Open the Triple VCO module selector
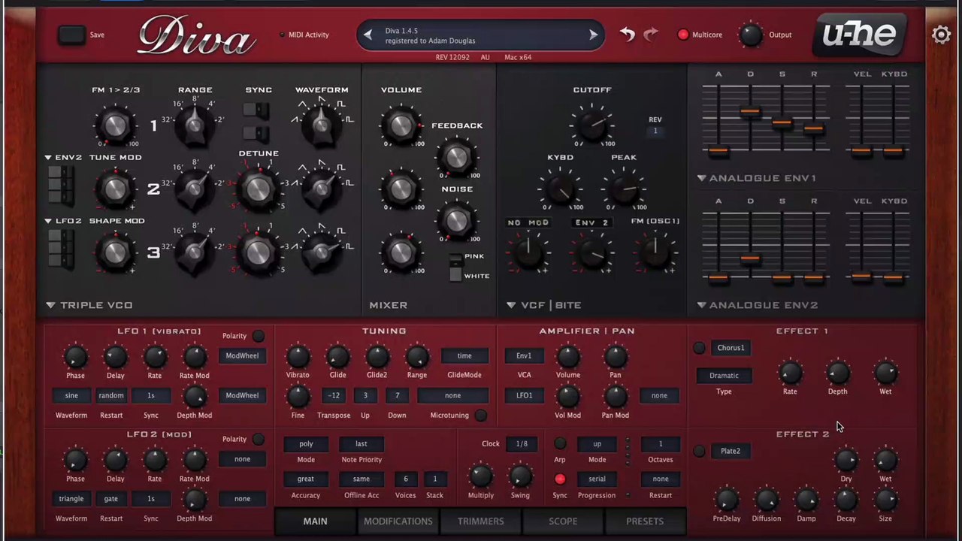962x541 pixels. [89, 305]
